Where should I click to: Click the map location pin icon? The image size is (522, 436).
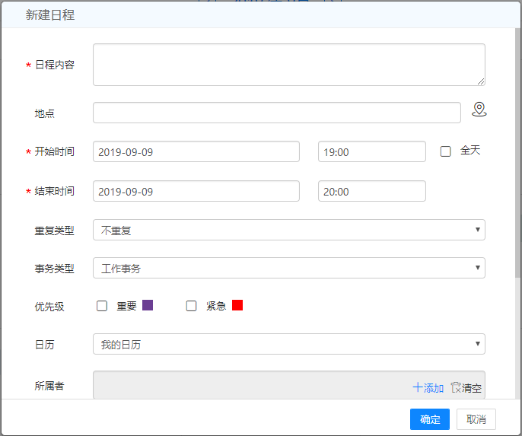(479, 110)
